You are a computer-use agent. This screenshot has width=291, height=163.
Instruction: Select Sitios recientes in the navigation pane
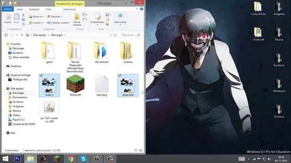coord(21,58)
